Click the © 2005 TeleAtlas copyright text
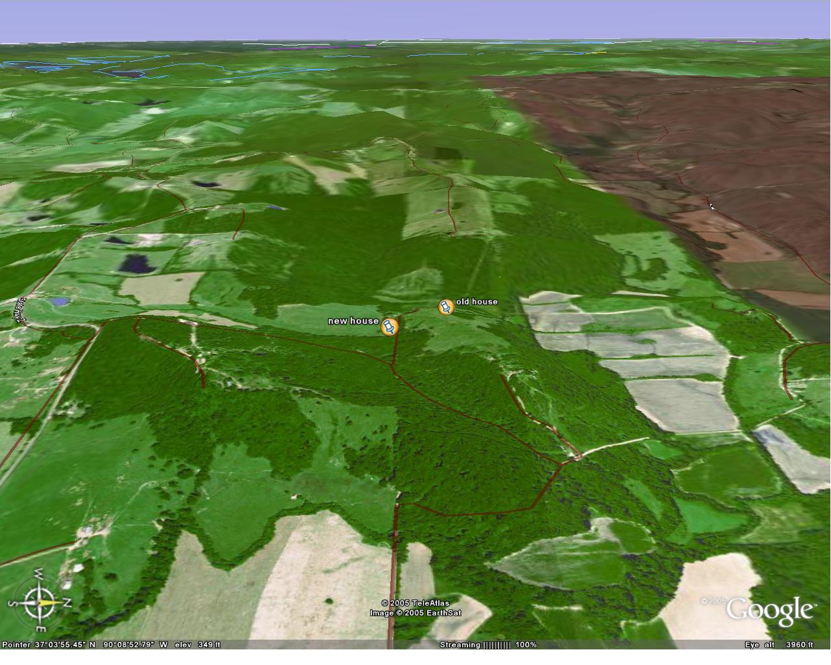Image resolution: width=831 pixels, height=665 pixels. 415,603
